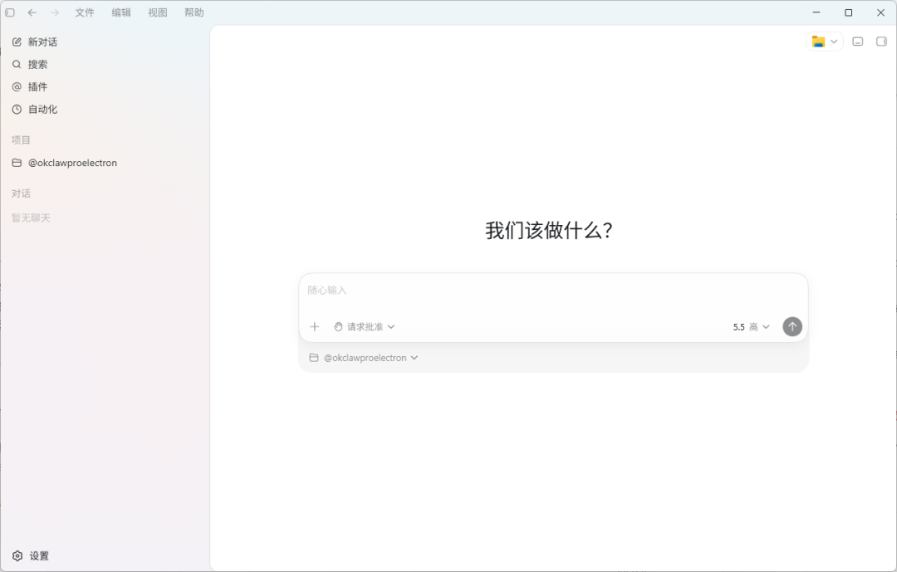Click the 项目 section header
Viewport: 897px width, 572px height.
click(x=21, y=140)
